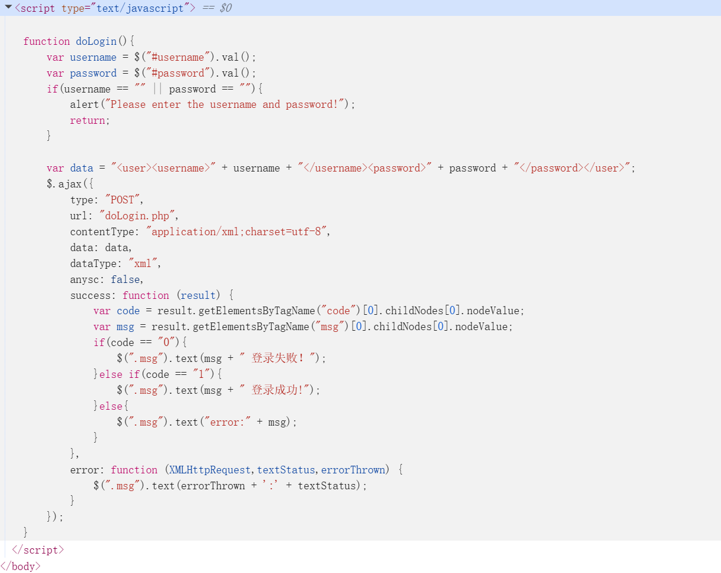This screenshot has width=721, height=573.
Task: Click the success: function (result) line
Action: point(152,295)
